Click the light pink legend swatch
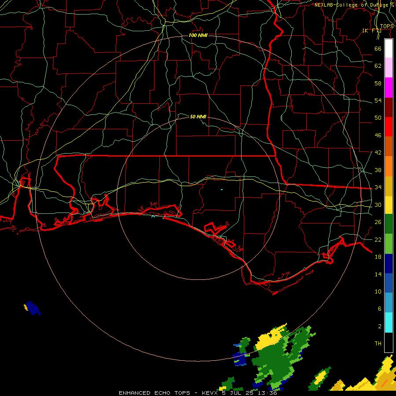The width and height of the screenshot is (396, 396). [x=389, y=67]
